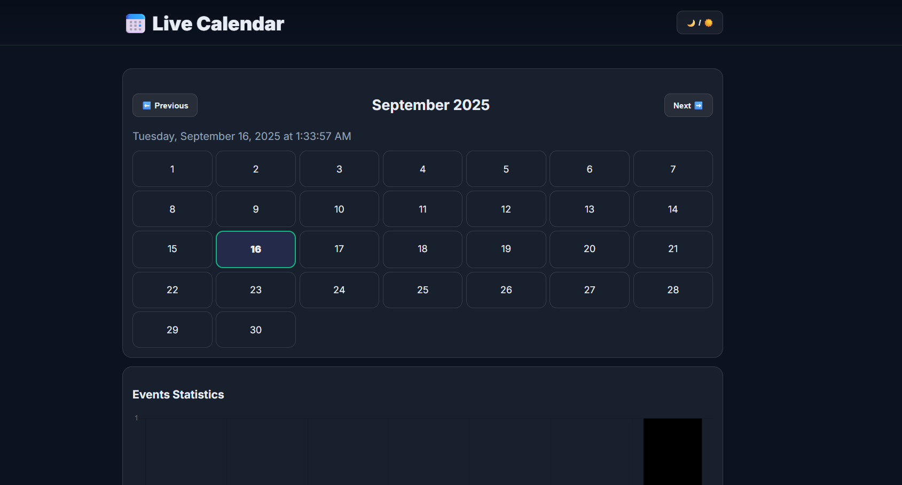
Task: Click the moon icon in theme switcher
Action: (x=691, y=22)
